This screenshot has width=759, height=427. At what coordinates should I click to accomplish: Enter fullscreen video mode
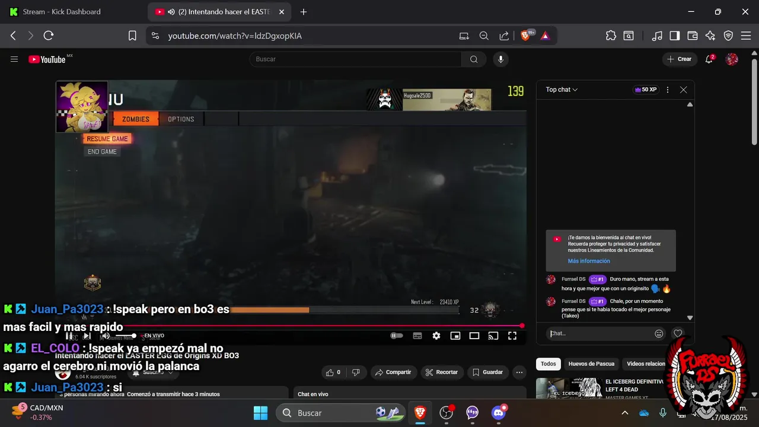coord(512,336)
